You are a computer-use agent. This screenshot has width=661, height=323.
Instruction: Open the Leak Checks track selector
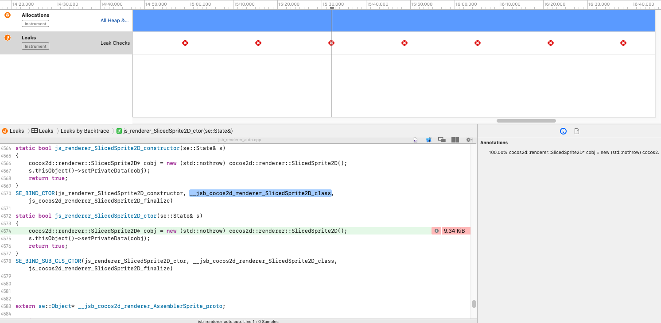point(115,43)
